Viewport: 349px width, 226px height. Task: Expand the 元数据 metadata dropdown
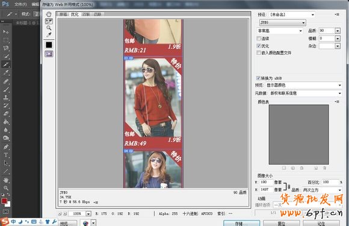click(x=306, y=93)
